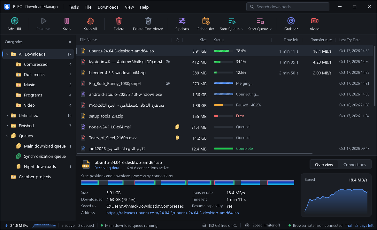Click the Search downloads field
Viewport: 377px width, 230px height.
point(288,7)
